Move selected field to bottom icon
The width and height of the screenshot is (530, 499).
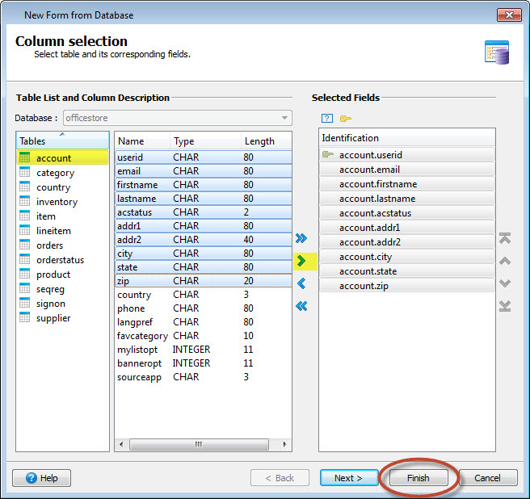[505, 306]
